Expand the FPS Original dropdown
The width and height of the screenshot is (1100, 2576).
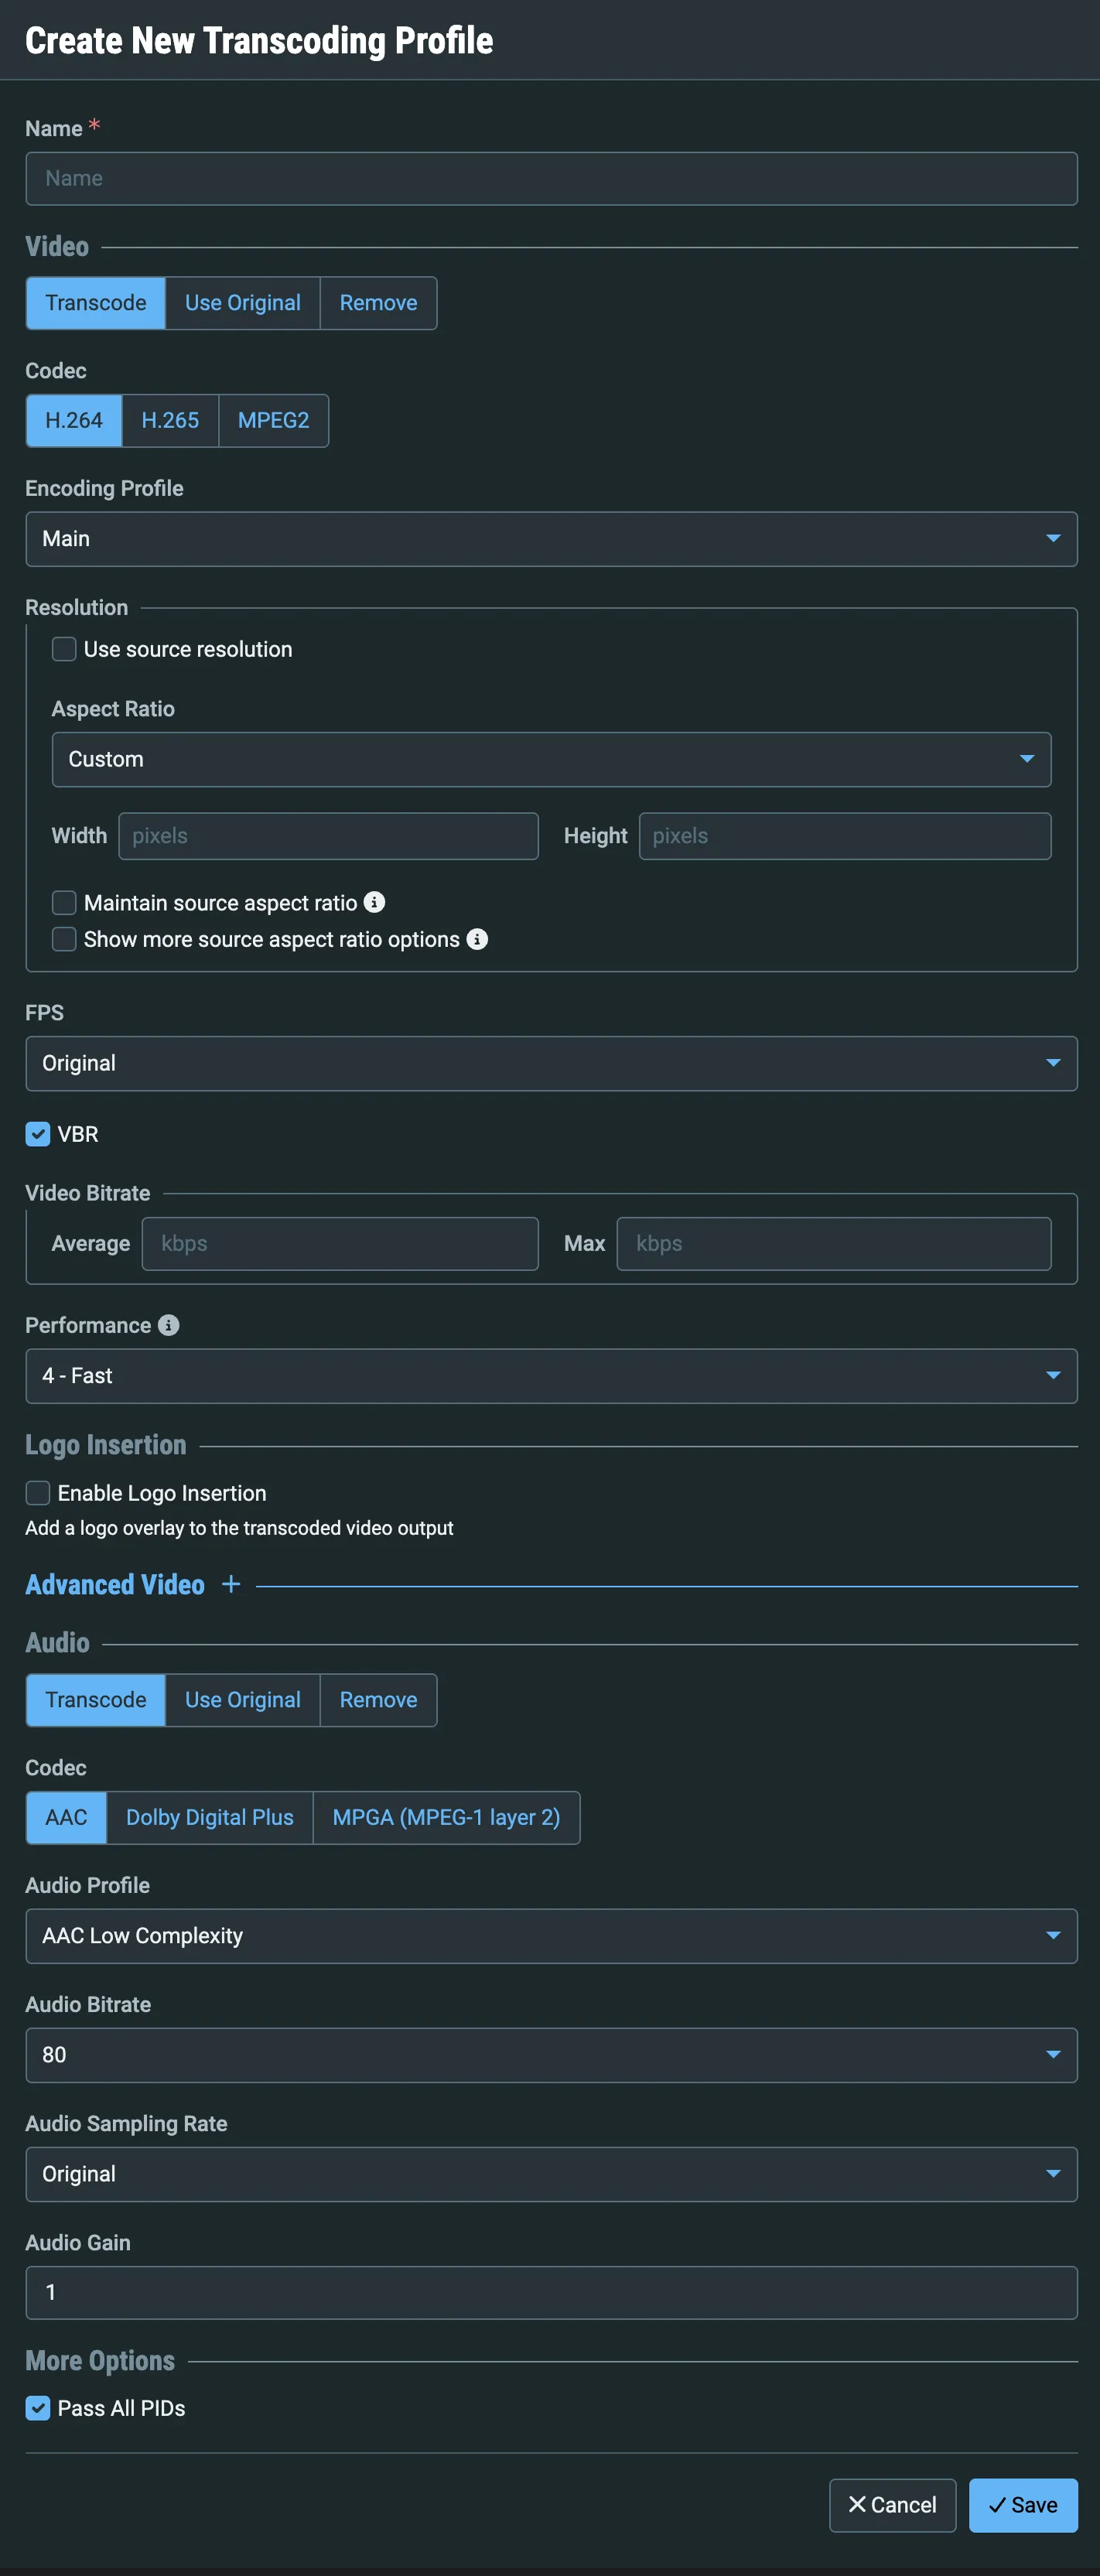click(x=551, y=1063)
